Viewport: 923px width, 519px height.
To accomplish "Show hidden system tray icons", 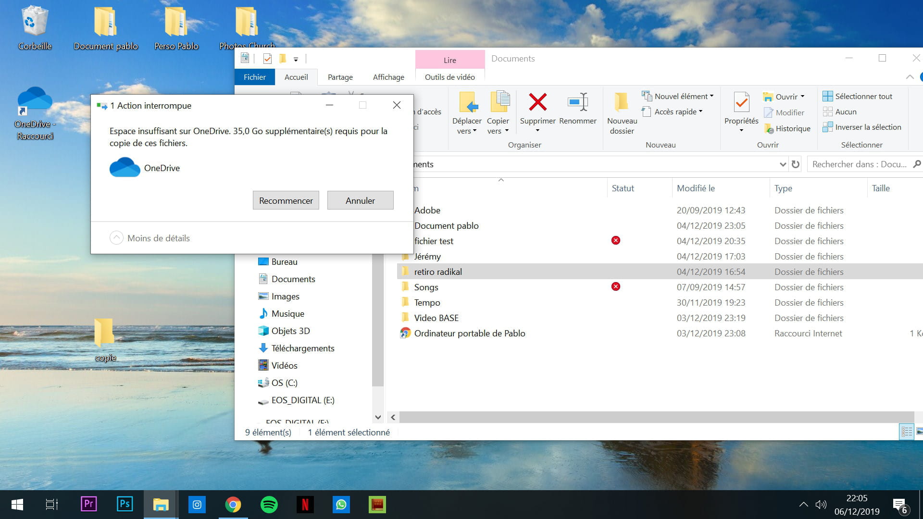I will click(x=803, y=505).
